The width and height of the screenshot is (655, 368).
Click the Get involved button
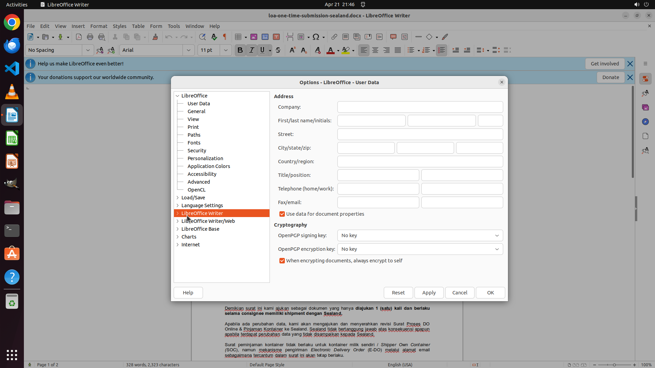pos(605,64)
